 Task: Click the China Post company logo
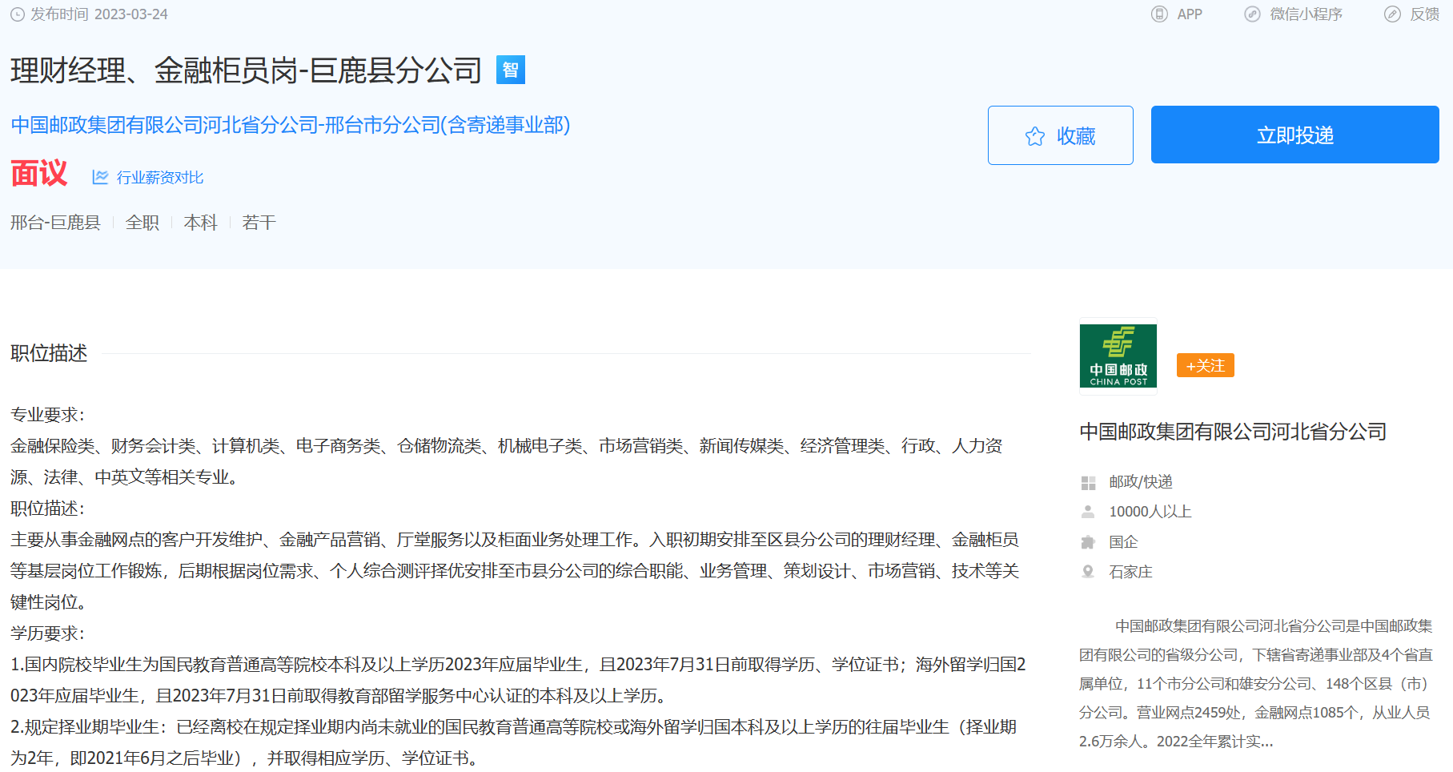coord(1118,356)
